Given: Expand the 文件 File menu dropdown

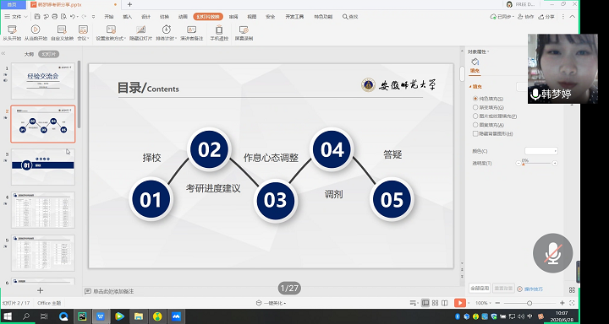Looking at the screenshot, I should click(16, 17).
